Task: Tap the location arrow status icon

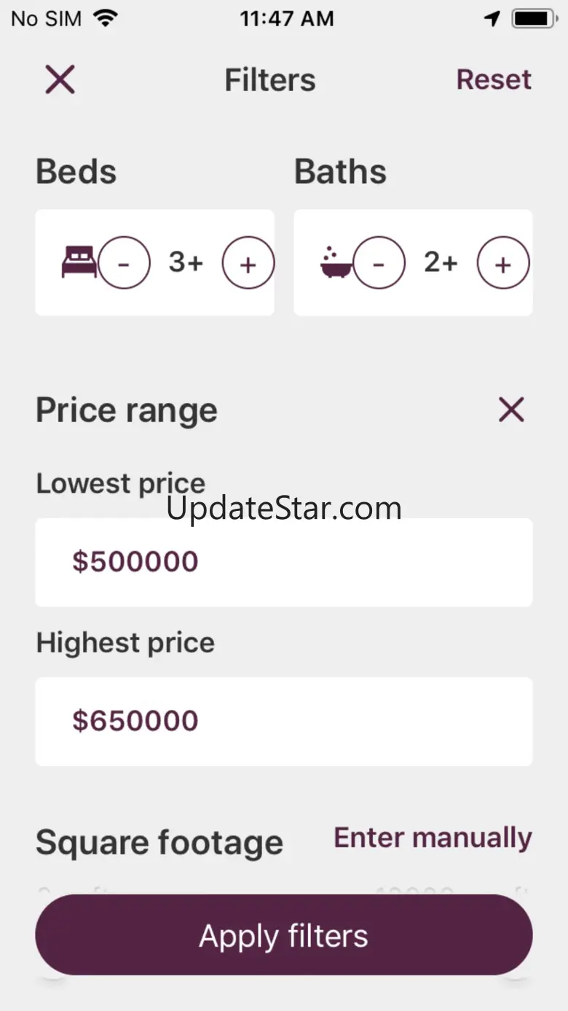Action: click(493, 19)
